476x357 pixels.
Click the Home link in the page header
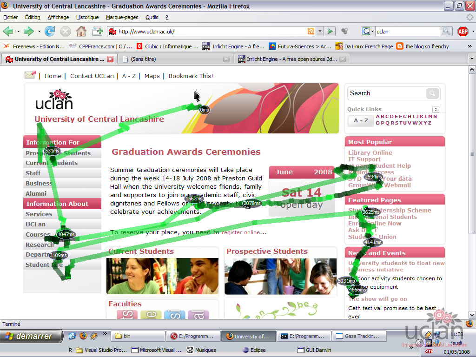(53, 76)
